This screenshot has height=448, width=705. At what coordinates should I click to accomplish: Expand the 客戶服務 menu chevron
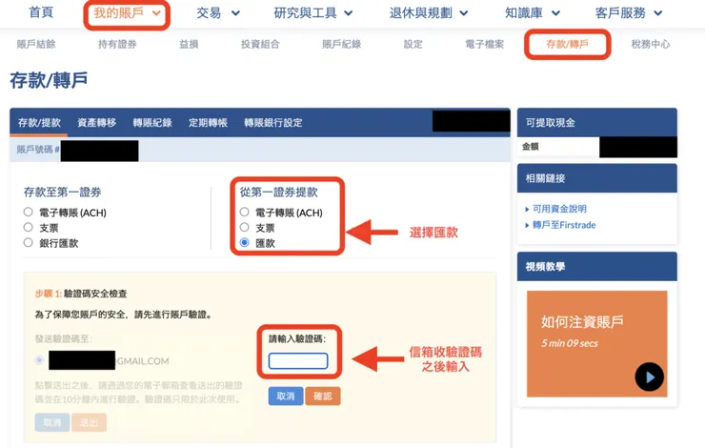(657, 13)
